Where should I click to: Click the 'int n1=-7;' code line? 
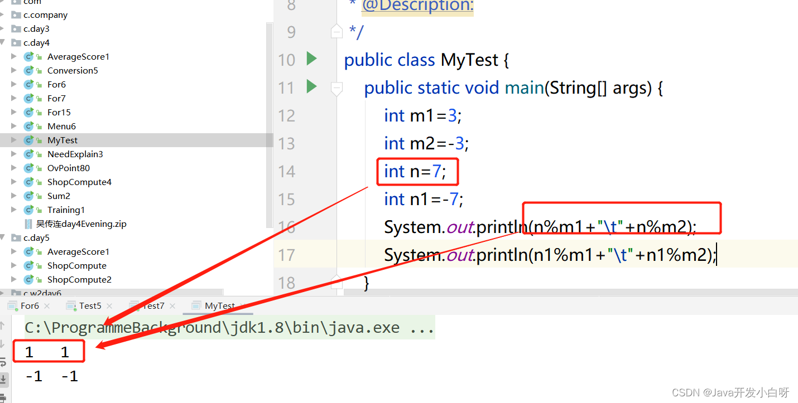424,199
